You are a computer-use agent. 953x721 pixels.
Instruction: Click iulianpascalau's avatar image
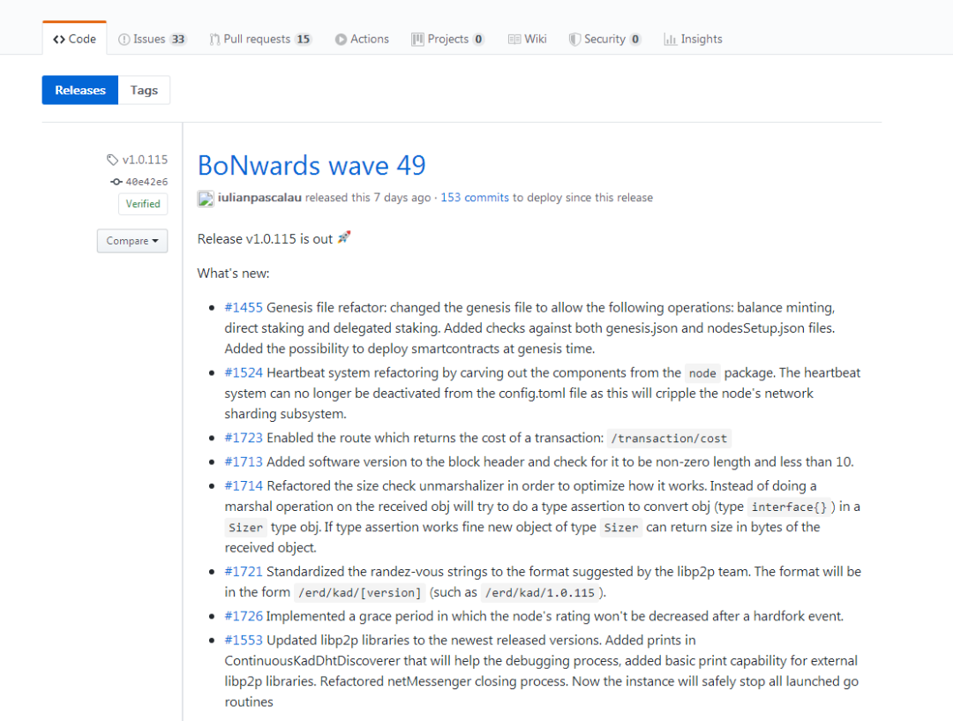point(206,199)
